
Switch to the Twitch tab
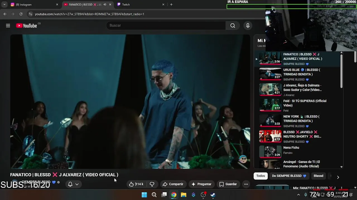(x=141, y=4)
